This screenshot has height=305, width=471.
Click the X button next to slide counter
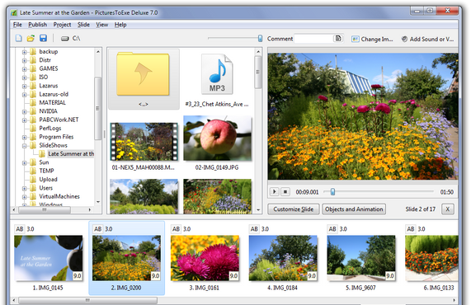448,209
